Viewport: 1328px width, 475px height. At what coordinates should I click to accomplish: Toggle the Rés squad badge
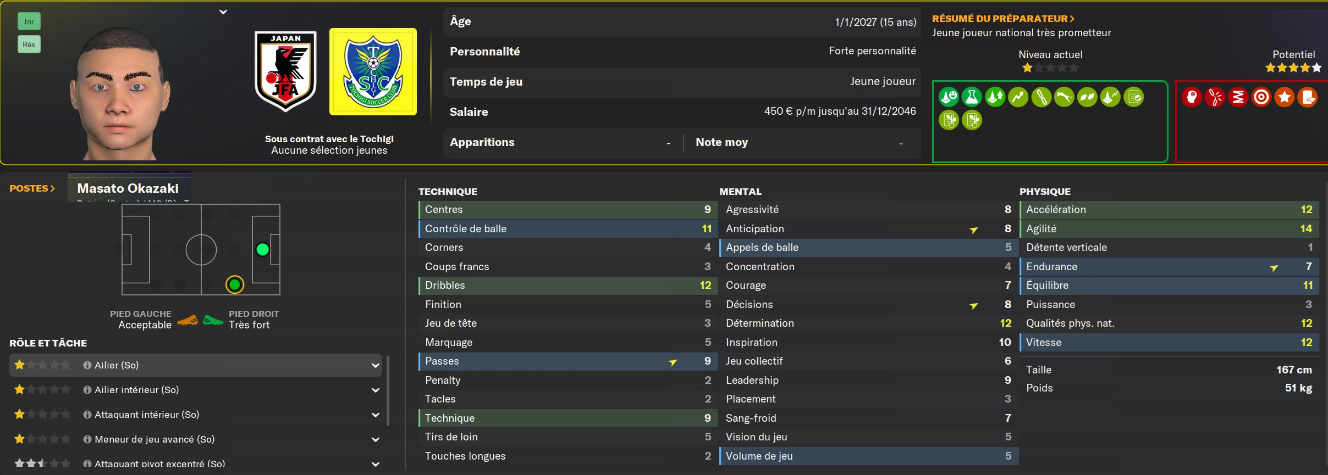point(29,44)
